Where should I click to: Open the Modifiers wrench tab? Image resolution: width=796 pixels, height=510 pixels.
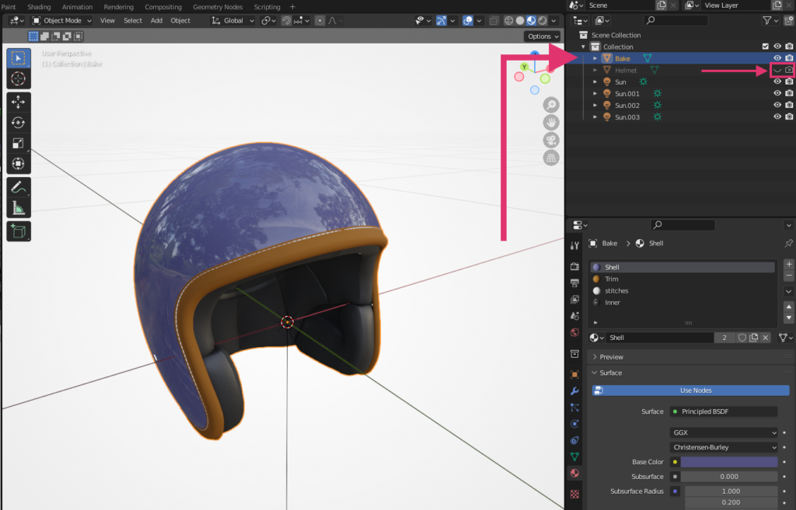click(x=574, y=391)
